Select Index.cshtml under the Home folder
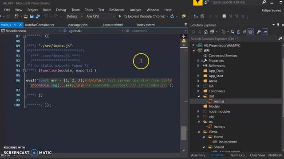Image resolution: width=284 pixels, height=159 pixels. point(228,142)
